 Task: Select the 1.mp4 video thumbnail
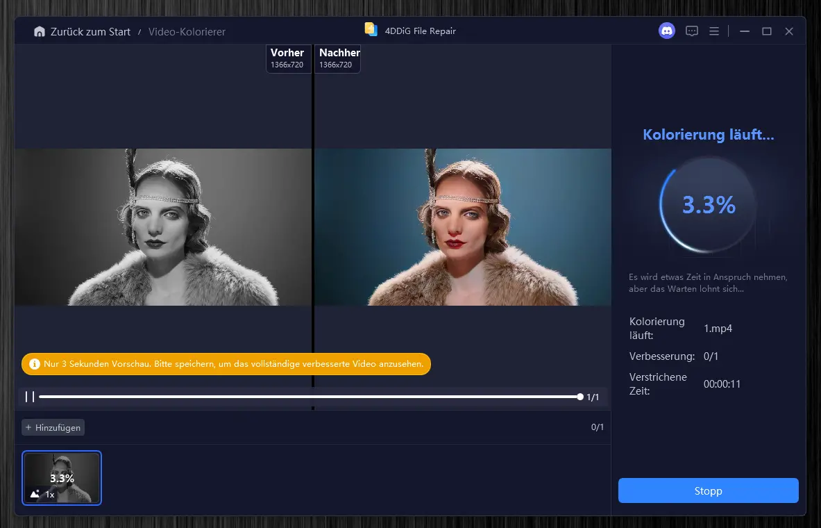(x=62, y=477)
